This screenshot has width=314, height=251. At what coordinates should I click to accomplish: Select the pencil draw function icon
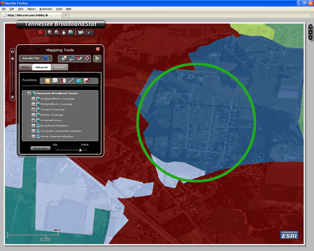[71, 81]
